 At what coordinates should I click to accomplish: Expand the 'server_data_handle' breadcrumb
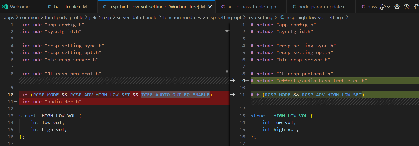tap(137, 18)
